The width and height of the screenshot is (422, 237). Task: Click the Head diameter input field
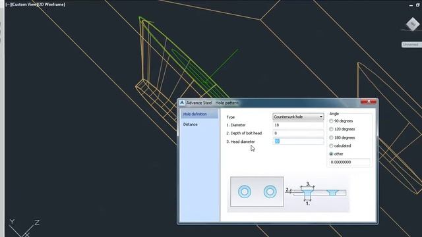tap(298, 142)
